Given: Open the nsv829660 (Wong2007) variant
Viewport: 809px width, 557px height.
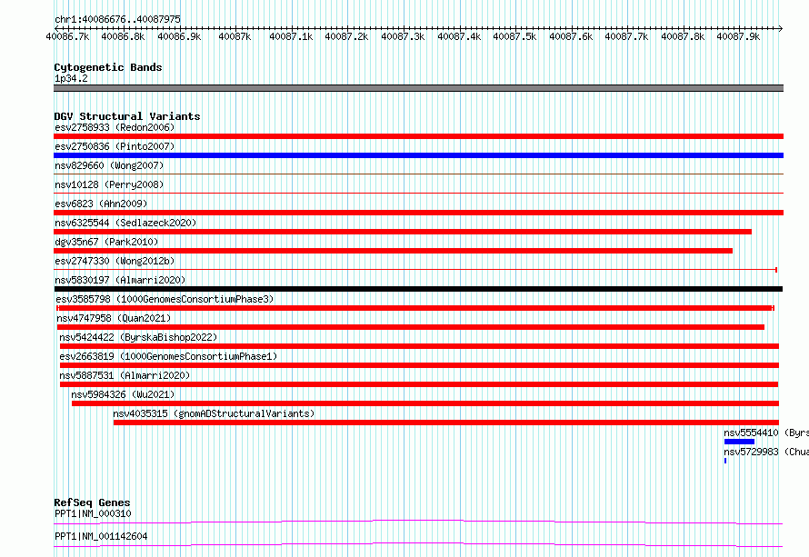Looking at the screenshot, I should (x=109, y=165).
